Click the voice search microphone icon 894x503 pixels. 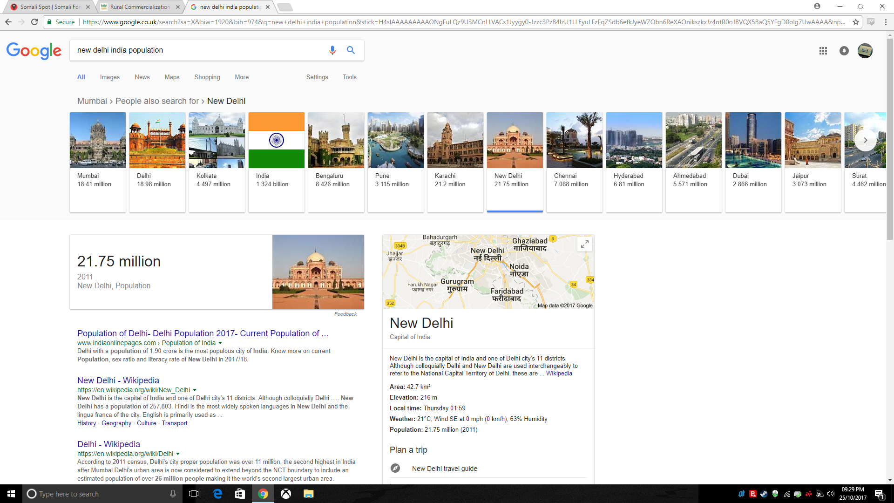pyautogui.click(x=332, y=50)
